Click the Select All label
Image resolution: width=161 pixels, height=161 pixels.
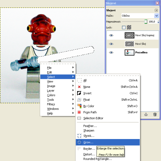85,80
